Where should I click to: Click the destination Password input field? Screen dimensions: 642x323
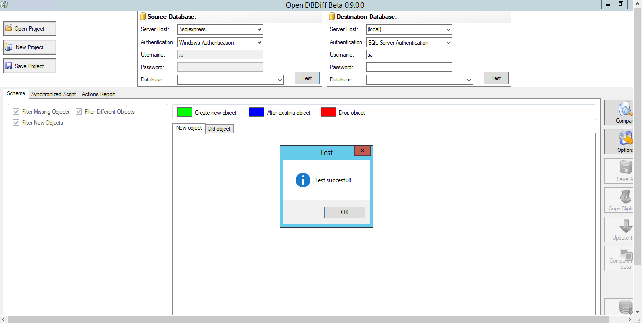(409, 67)
